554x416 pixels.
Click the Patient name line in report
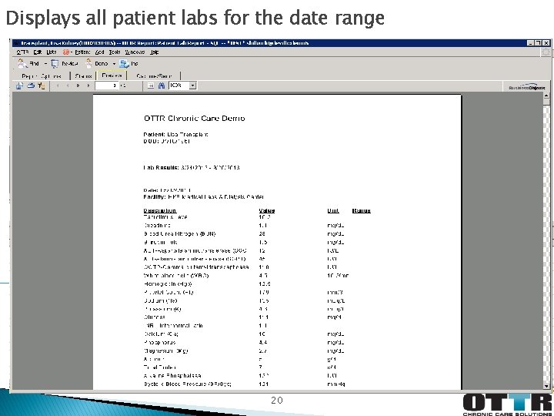click(176, 134)
